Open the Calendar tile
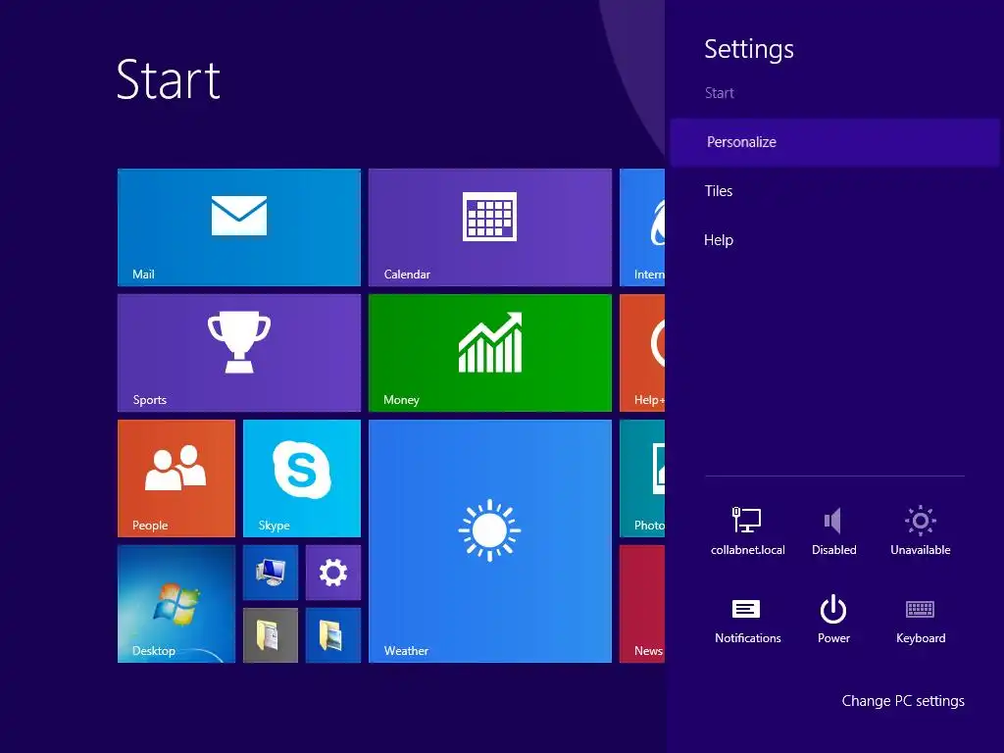 490,227
